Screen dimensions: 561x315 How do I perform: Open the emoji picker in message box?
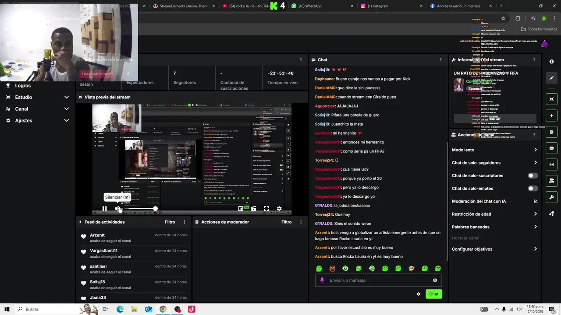[x=435, y=280]
